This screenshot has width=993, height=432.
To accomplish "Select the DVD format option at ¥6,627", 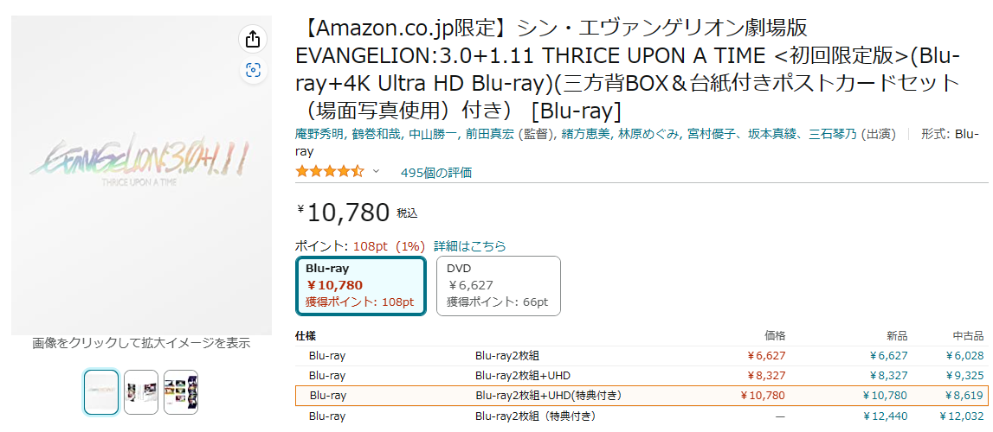I will point(498,286).
